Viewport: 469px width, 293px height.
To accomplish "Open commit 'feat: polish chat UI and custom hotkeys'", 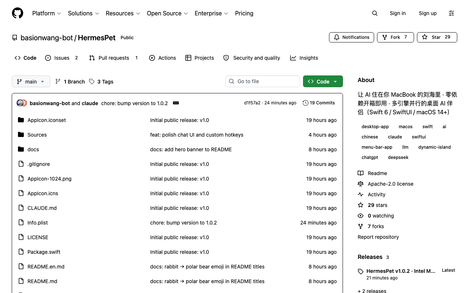I will point(197,135).
